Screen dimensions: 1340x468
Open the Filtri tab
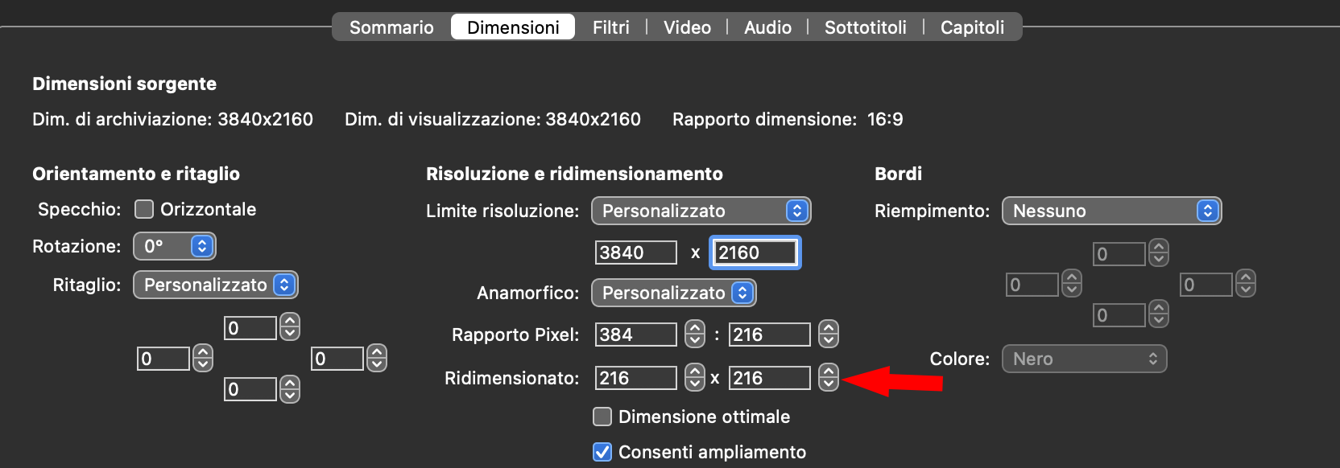coord(610,27)
